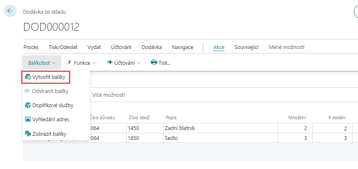The image size is (358, 169).
Task: Click the Odstranit balíky icon
Action: point(28,91)
